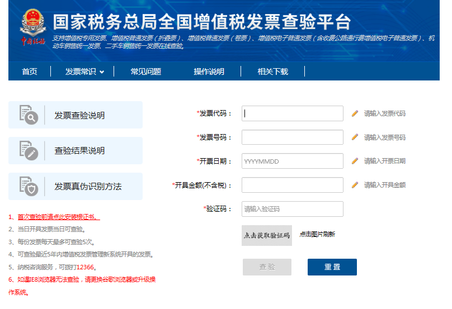Viewport: 452px width, 309px height.
Task: Click the 查验 submit button
Action: point(267,267)
